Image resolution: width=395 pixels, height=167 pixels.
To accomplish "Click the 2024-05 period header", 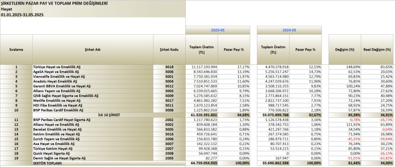I will coord(289,30).
